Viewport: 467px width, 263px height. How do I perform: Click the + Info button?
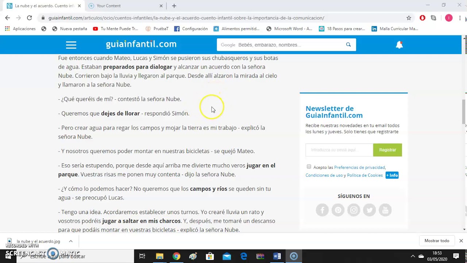pos(392,175)
